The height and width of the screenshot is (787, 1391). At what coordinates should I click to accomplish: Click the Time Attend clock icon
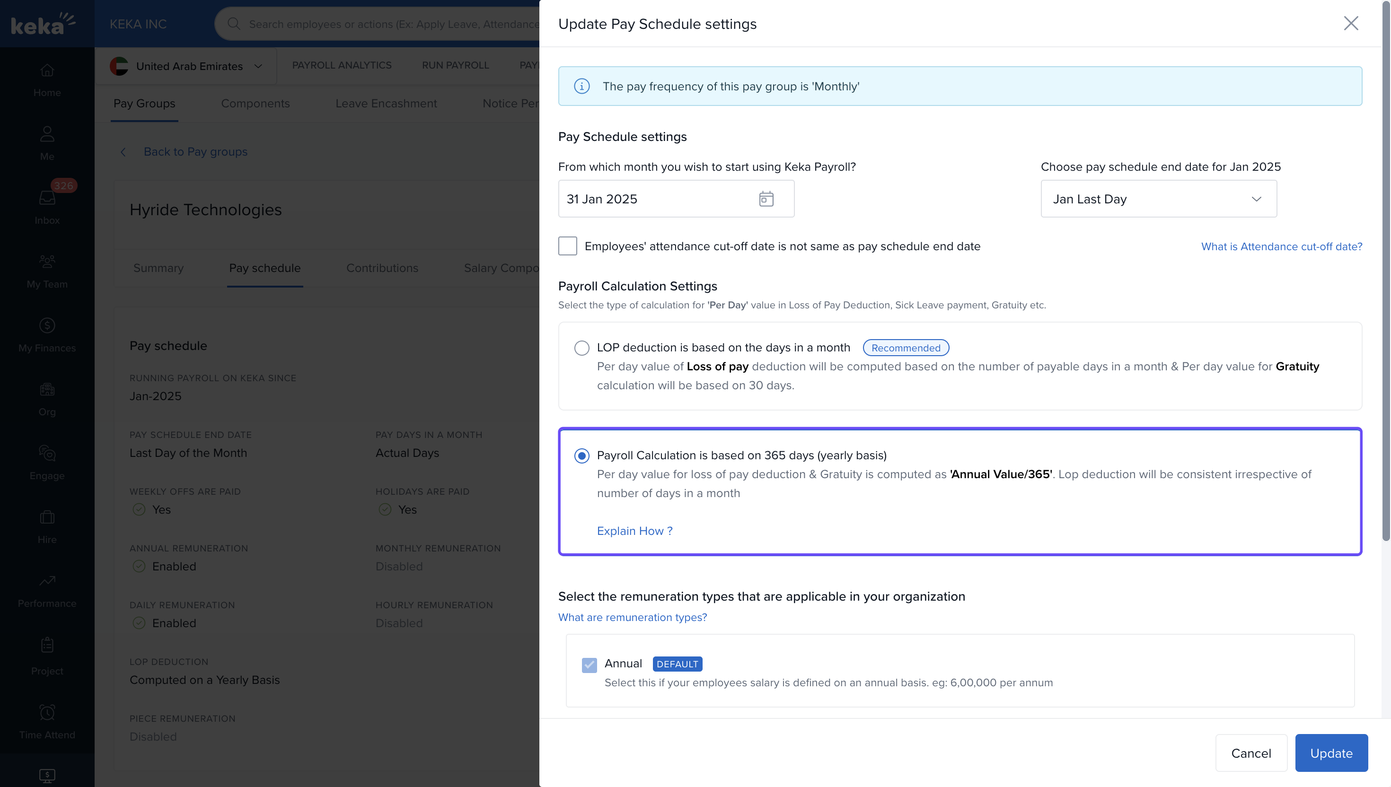click(x=47, y=712)
